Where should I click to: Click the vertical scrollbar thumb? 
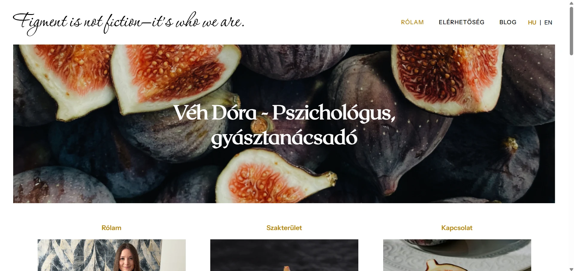coord(571,31)
